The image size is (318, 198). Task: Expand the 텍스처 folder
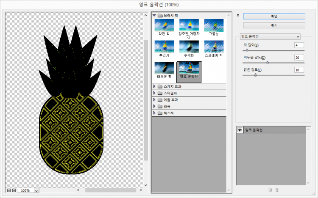click(154, 113)
